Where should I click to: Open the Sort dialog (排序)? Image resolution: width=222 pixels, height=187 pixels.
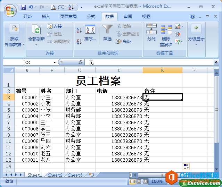90,33
